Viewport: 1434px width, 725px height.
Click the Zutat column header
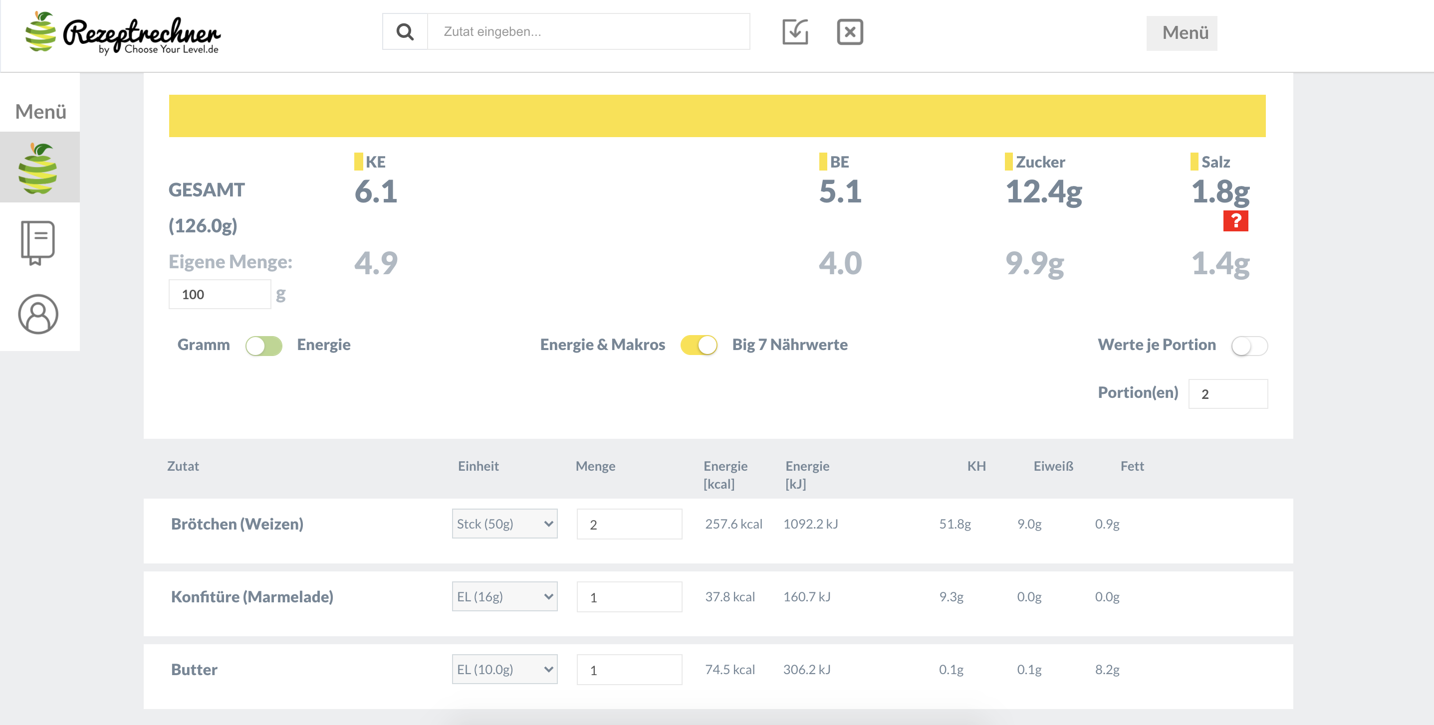[x=183, y=466]
